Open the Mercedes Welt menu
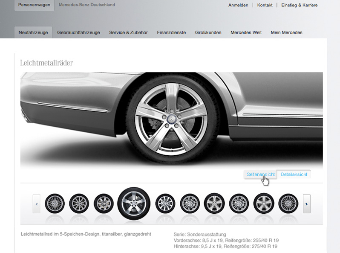The height and width of the screenshot is (253, 340). pos(246,32)
